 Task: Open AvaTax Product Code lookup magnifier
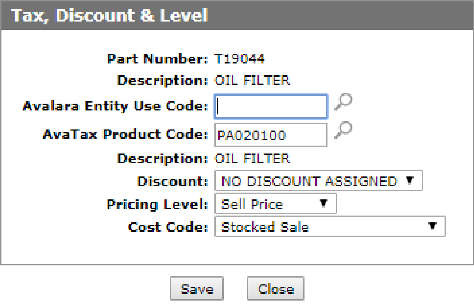(343, 130)
